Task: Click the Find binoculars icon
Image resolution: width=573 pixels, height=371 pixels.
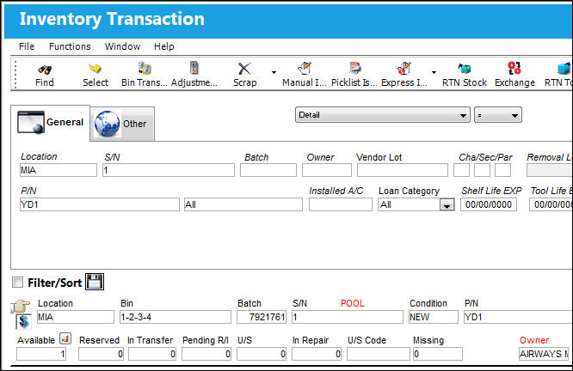Action: click(x=45, y=69)
